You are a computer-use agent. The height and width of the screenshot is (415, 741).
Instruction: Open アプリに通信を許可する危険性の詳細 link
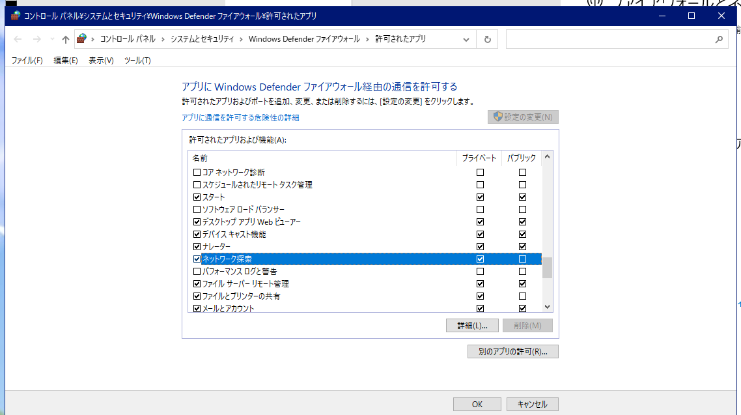tap(240, 118)
